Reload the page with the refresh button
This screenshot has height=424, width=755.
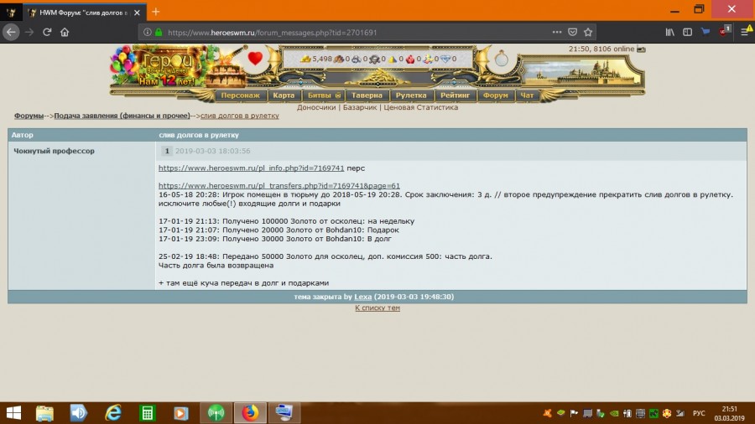click(47, 32)
